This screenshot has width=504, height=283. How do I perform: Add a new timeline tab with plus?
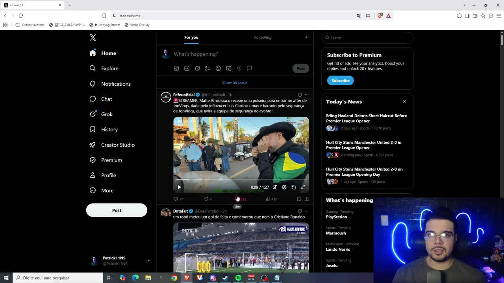[x=306, y=37]
